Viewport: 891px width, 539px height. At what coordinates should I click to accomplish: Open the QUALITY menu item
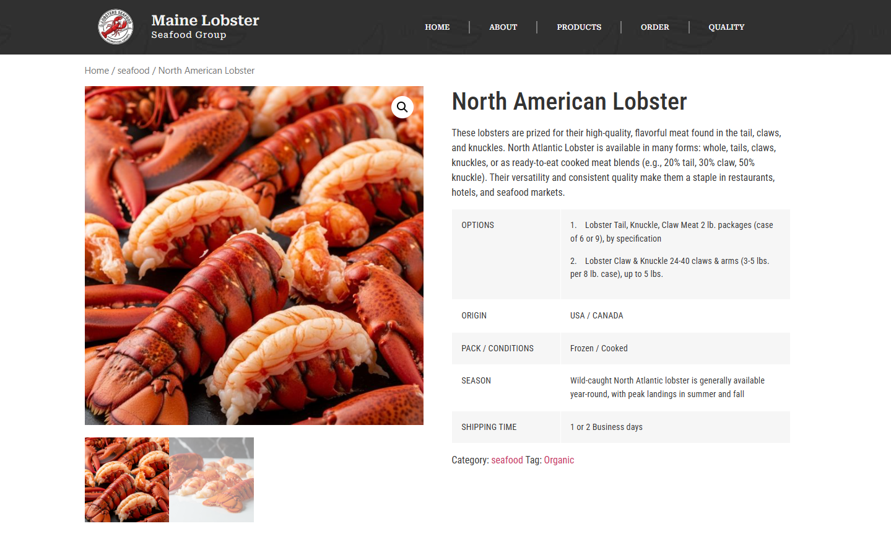pyautogui.click(x=726, y=27)
